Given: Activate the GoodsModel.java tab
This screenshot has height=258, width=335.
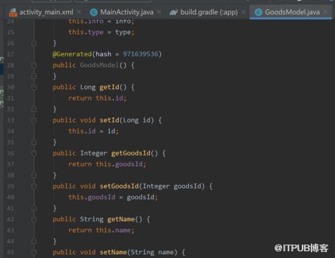Looking at the screenshot, I should pos(290,12).
